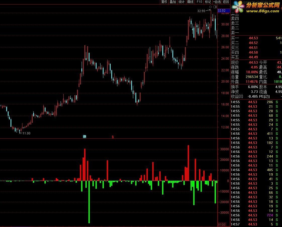Click the 净资 value 3.73
The width and height of the screenshot is (282, 227).
(x=254, y=92)
